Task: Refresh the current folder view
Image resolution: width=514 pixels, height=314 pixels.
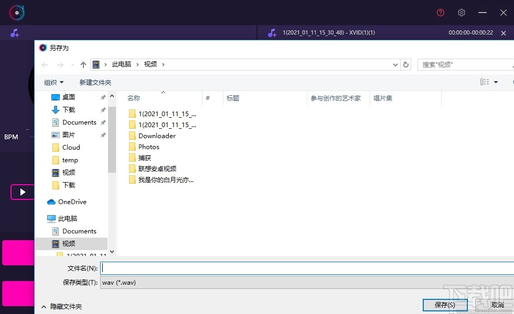Action: point(406,64)
